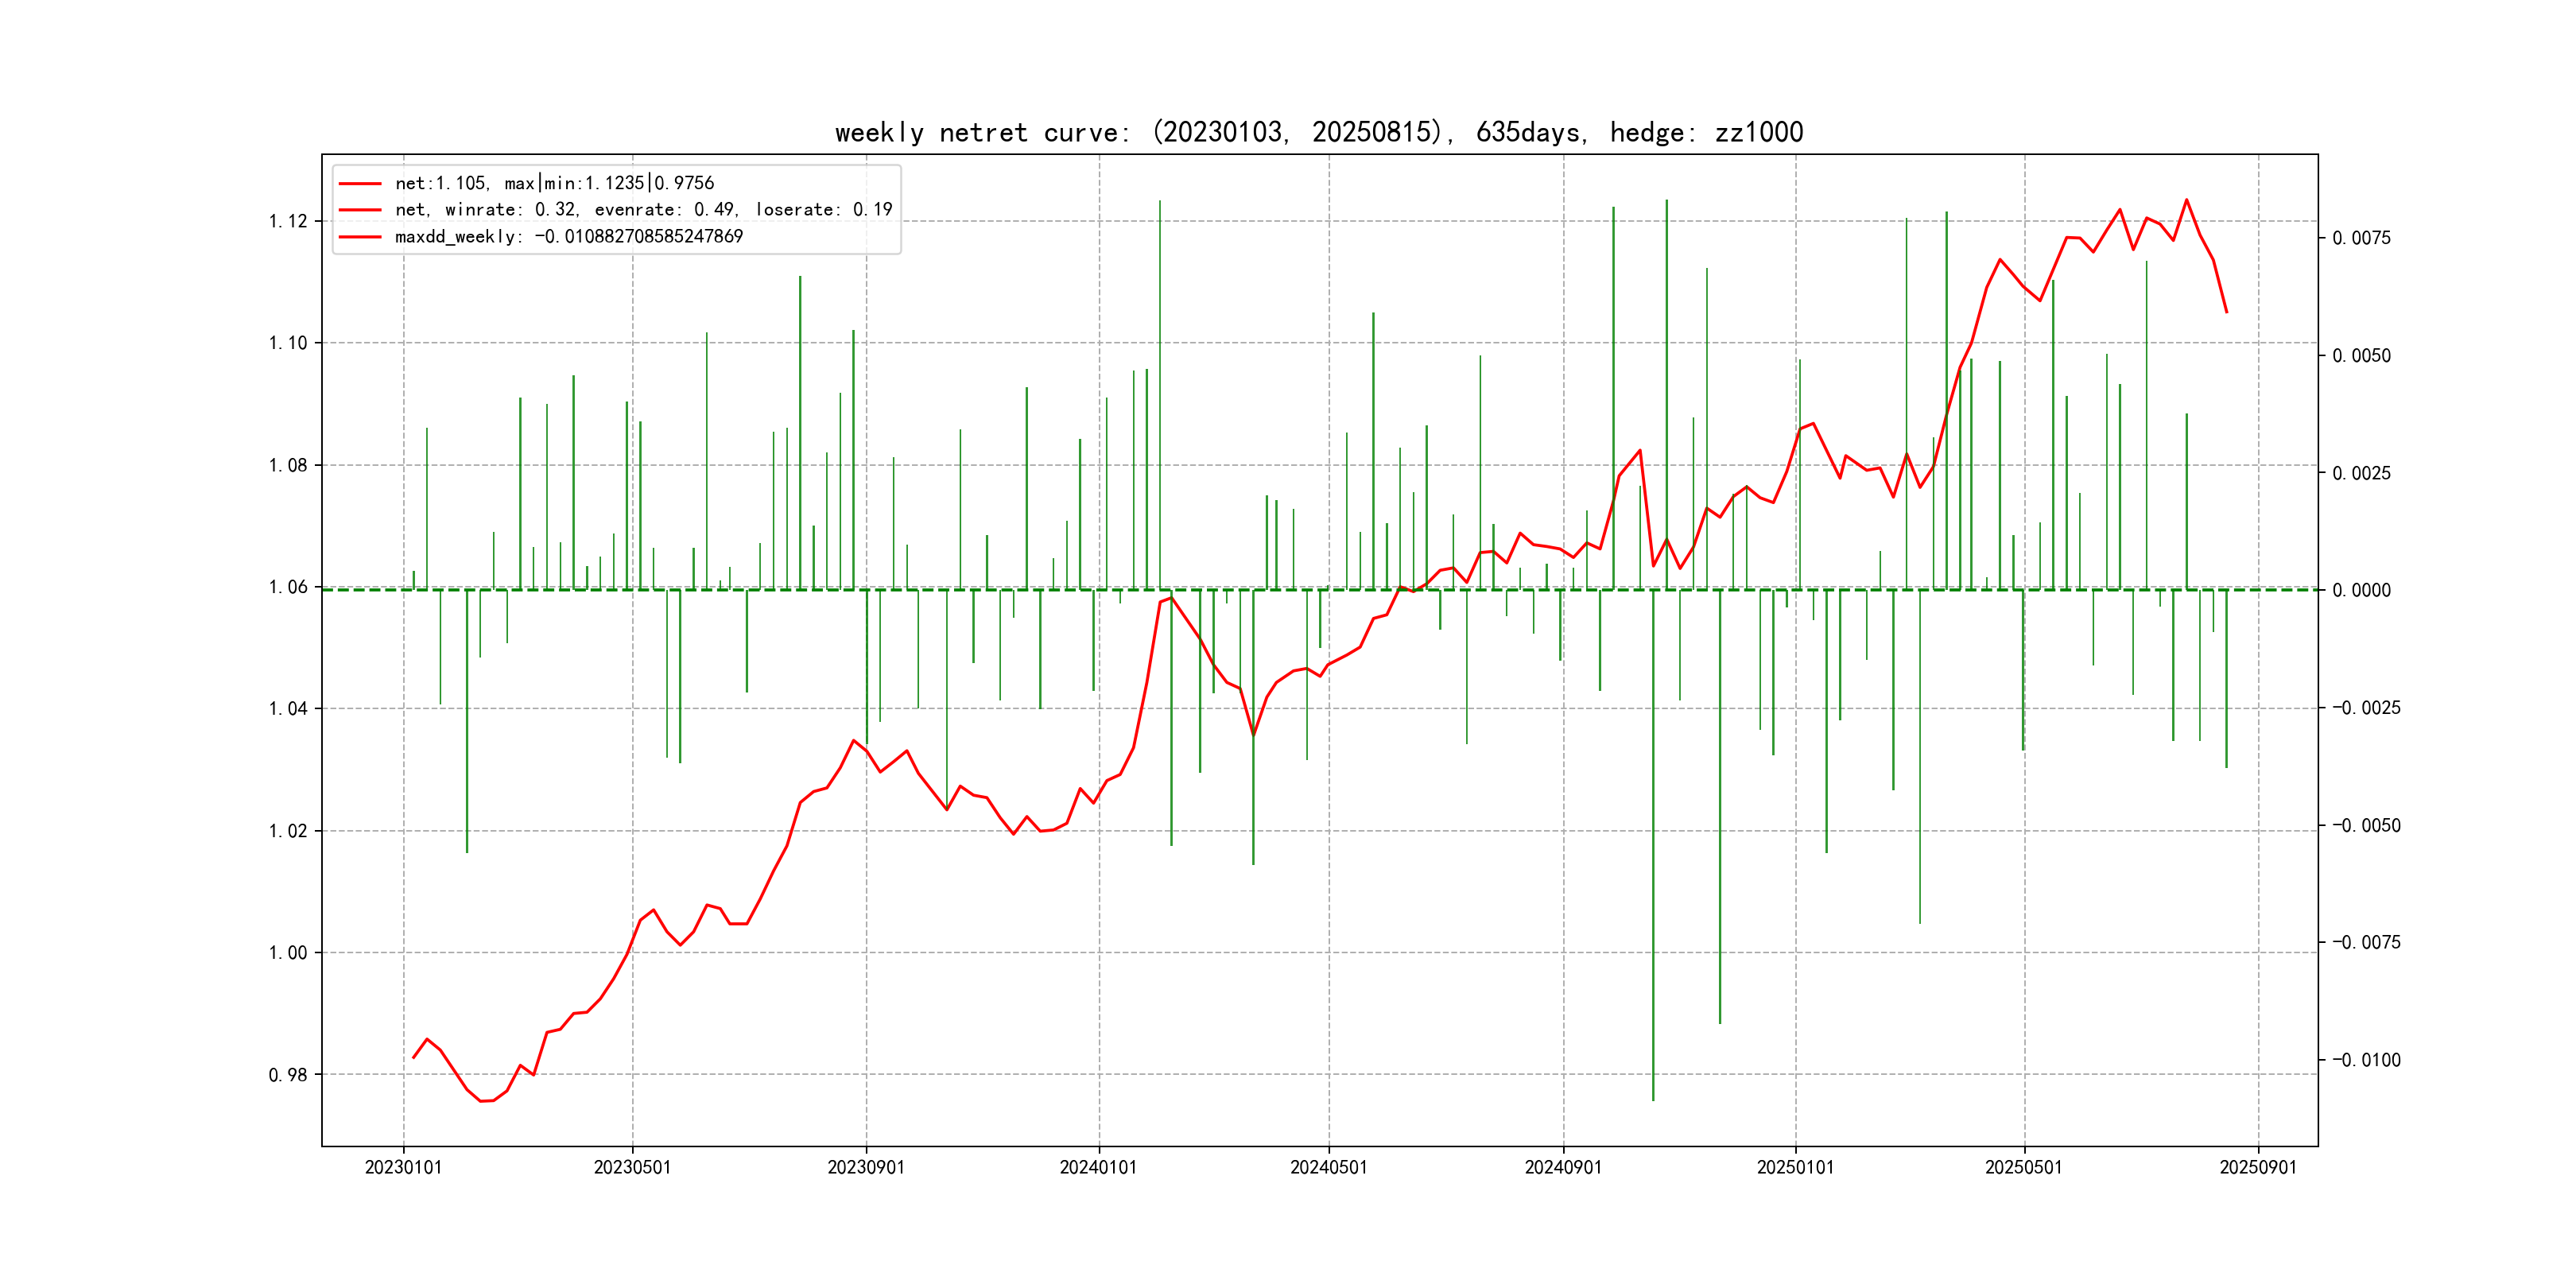
Task: Click the 20240501 x-axis date label
Action: coord(1328,1168)
